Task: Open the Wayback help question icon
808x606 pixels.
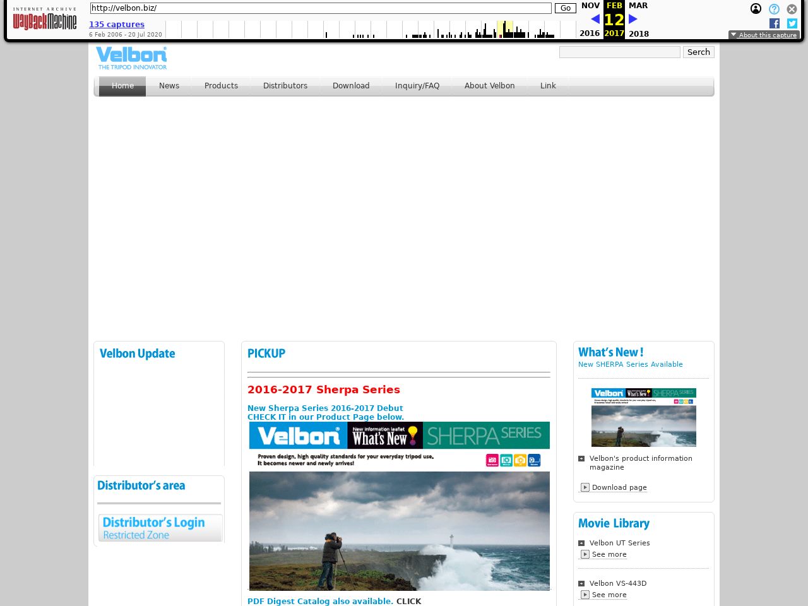Action: coord(774,9)
